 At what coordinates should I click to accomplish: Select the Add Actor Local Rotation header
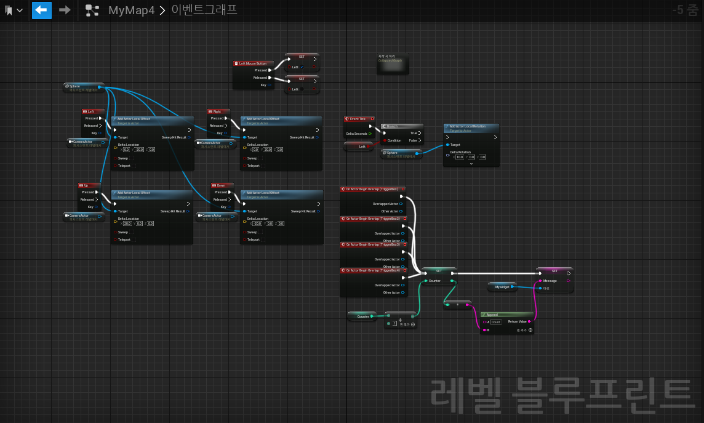471,127
